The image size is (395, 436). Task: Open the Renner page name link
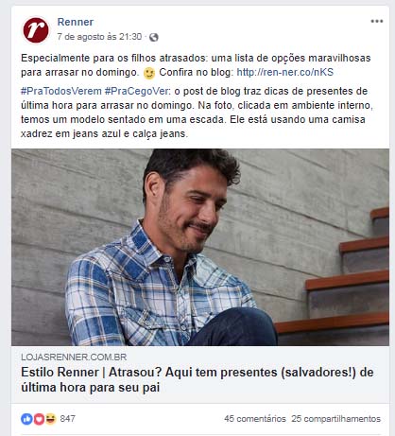(x=76, y=22)
